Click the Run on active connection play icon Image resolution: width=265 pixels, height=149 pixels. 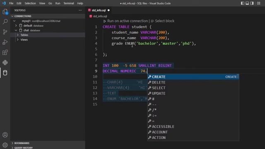(x=105, y=21)
